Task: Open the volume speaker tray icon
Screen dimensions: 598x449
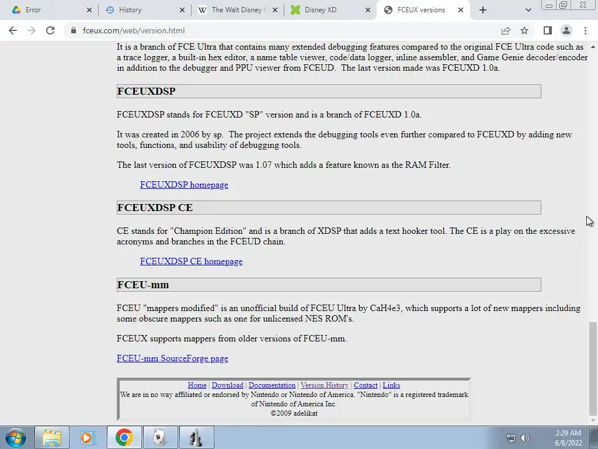Action: pyautogui.click(x=525, y=438)
